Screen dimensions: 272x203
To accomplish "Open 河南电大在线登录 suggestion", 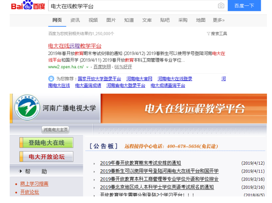I will point(175,79).
